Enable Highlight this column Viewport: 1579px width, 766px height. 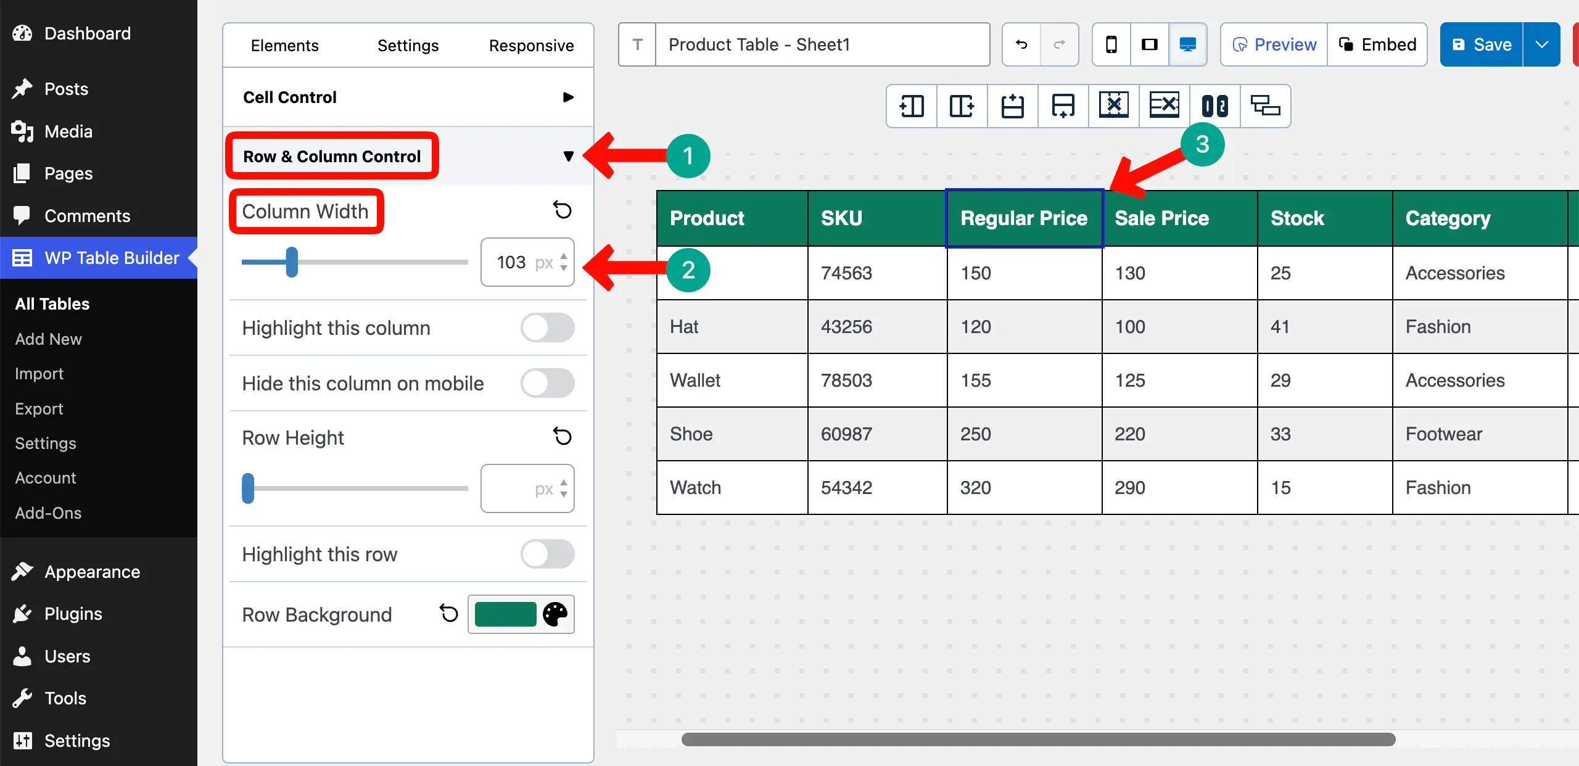[x=547, y=327]
